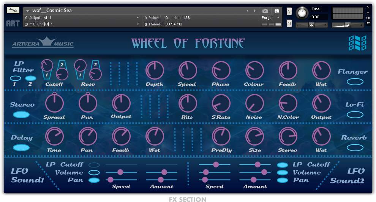The height and width of the screenshot is (202, 376).
Task: Select next preset right arrow
Action: pyautogui.click(x=254, y=11)
